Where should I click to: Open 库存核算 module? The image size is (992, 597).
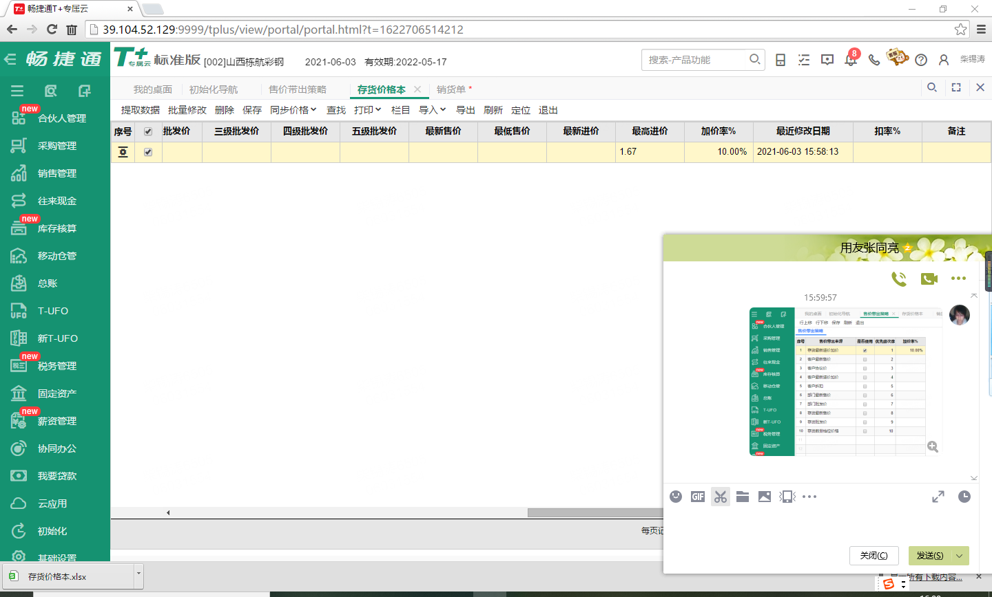[x=56, y=228]
